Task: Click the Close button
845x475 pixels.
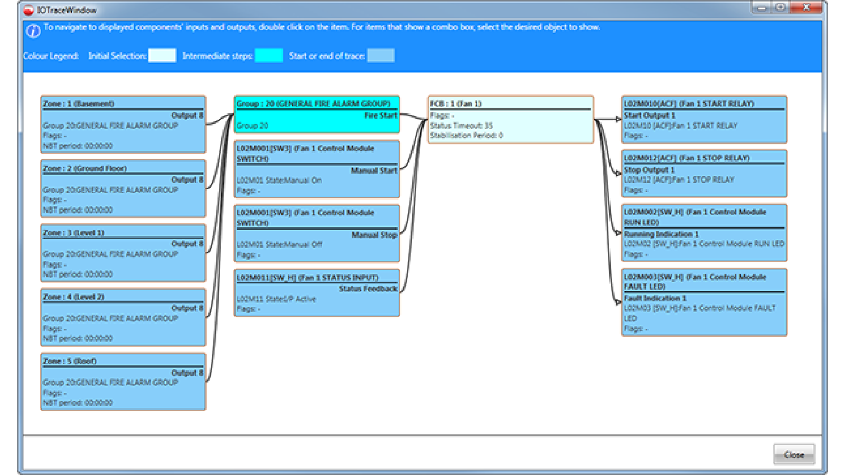Action: click(x=793, y=454)
